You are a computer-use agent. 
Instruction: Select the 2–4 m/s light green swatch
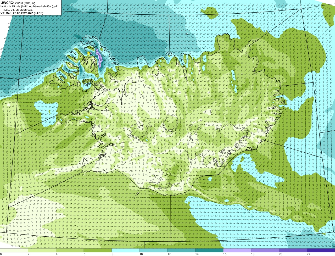(x=42, y=250)
